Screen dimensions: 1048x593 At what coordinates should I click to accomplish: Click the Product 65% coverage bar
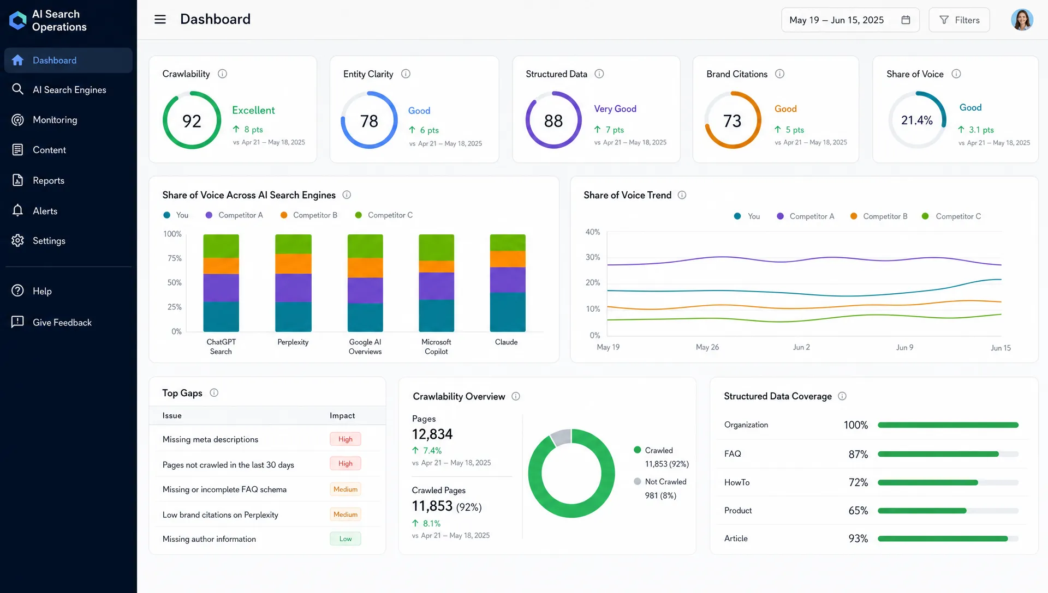[948, 511]
